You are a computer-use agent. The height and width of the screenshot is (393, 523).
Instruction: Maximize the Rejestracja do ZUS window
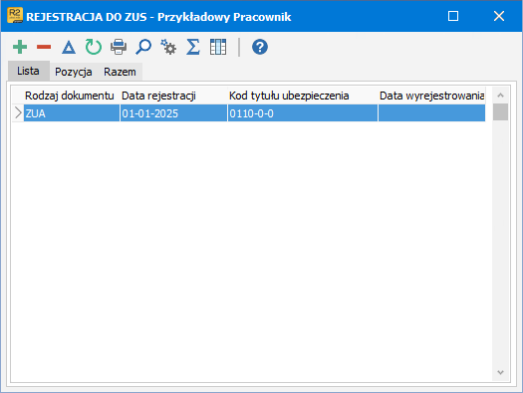point(453,16)
